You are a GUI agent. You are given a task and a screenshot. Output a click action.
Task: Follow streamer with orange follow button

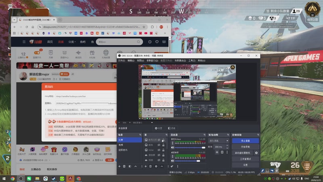click(x=65, y=74)
